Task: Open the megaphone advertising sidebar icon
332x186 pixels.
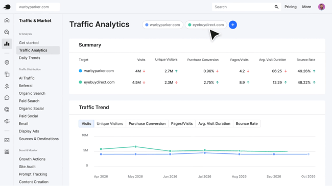Action: point(7,121)
